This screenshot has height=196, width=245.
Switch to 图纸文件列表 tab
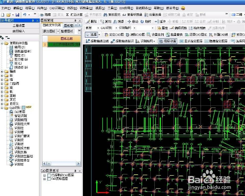[x=52, y=25]
